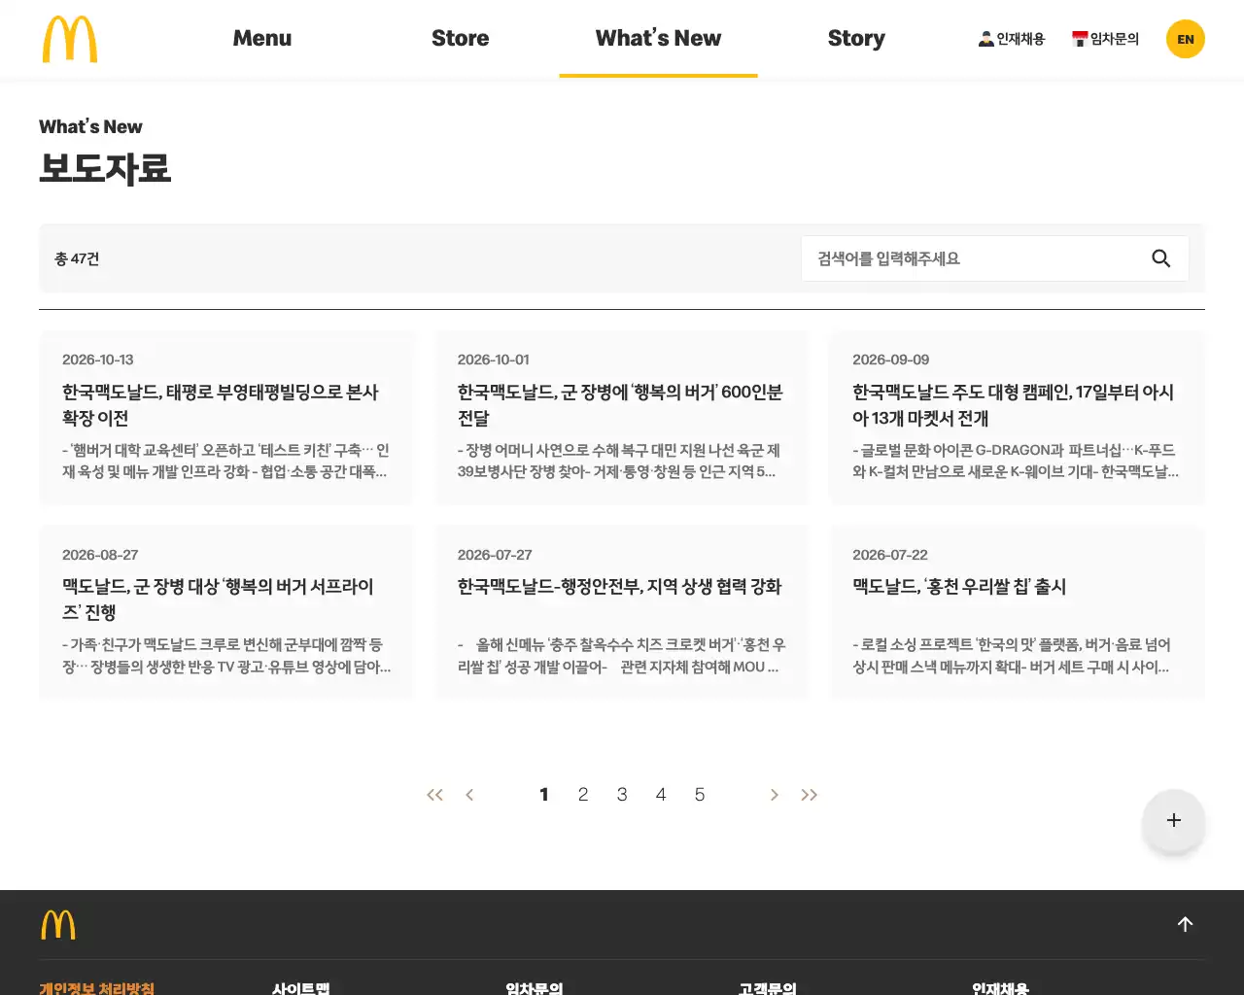Switch language with the EN button
The width and height of the screenshot is (1244, 995).
1186,39
